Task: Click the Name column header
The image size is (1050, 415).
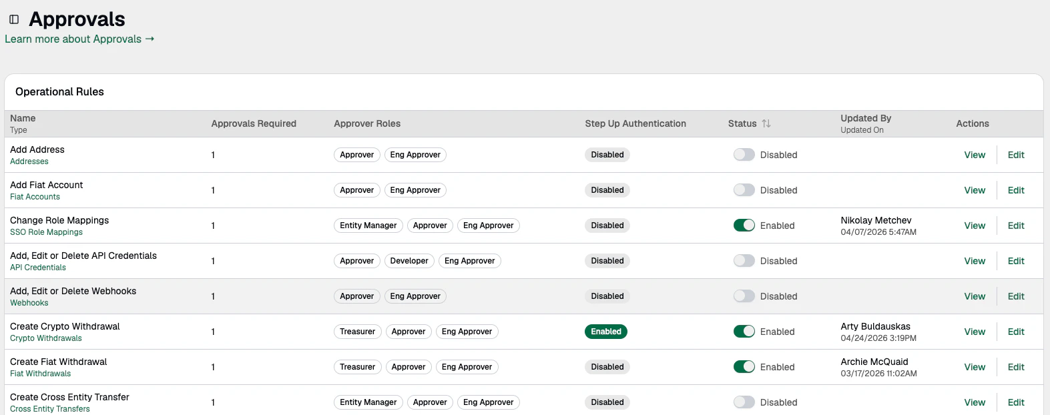Action: pyautogui.click(x=23, y=118)
